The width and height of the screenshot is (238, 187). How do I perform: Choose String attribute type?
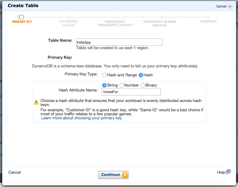(104, 85)
